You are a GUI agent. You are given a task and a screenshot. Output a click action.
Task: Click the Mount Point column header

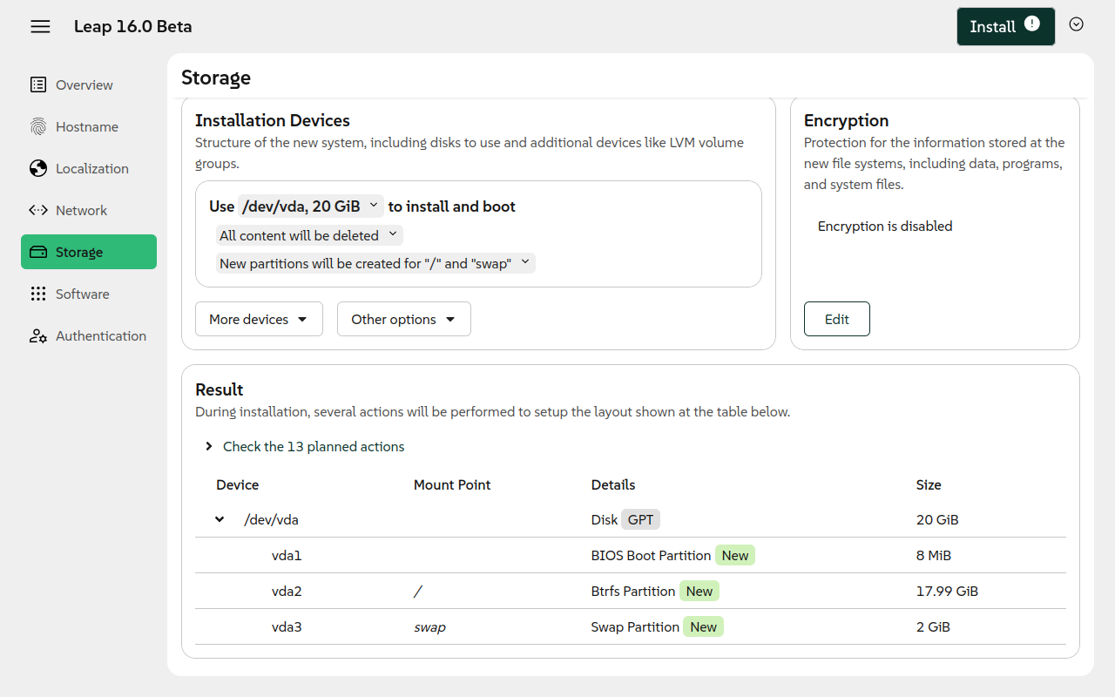tap(452, 484)
